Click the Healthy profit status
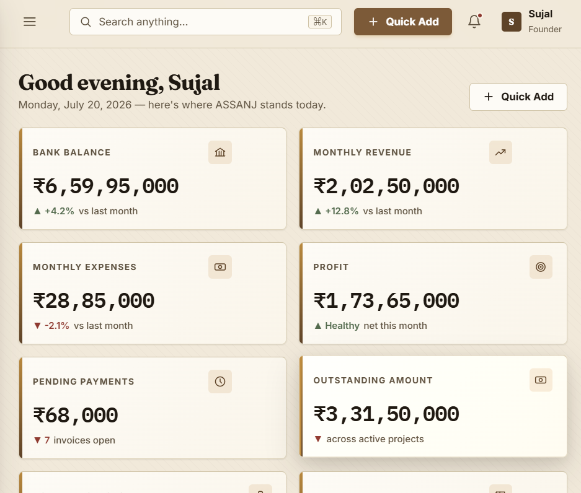The width and height of the screenshot is (581, 493). (337, 326)
